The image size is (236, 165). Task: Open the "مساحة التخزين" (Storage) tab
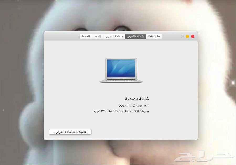click(x=114, y=36)
